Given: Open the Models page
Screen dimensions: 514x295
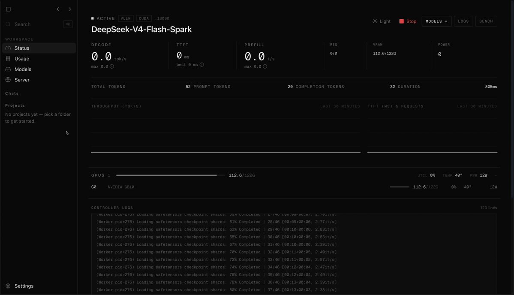Looking at the screenshot, I should click(39, 69).
